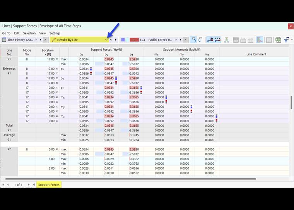The height and width of the screenshot is (210, 294).
Task: Select the Support Forces tab
Action: [x=49, y=185]
